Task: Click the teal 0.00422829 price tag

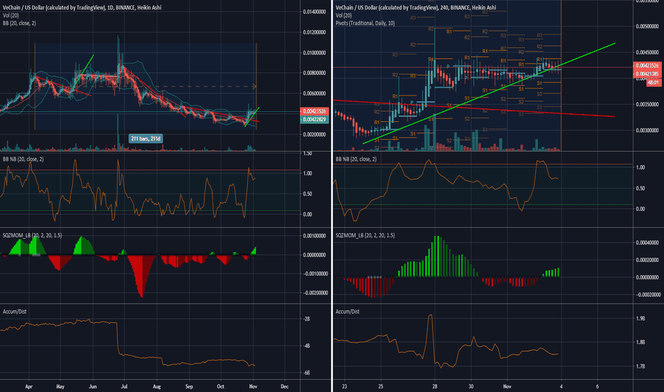Action: (x=314, y=120)
